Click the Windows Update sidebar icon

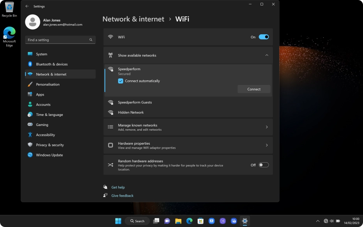pos(30,155)
